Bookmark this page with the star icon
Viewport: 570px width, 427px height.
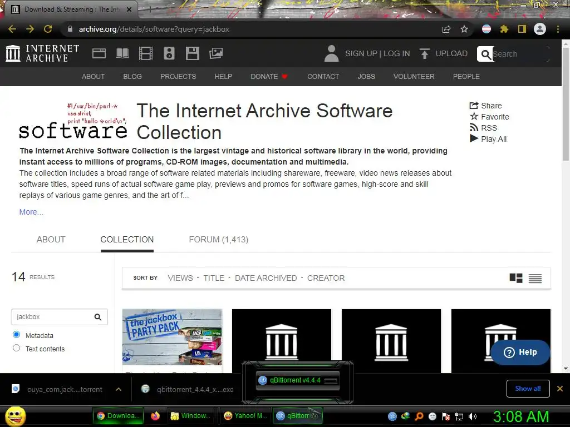[x=464, y=29]
